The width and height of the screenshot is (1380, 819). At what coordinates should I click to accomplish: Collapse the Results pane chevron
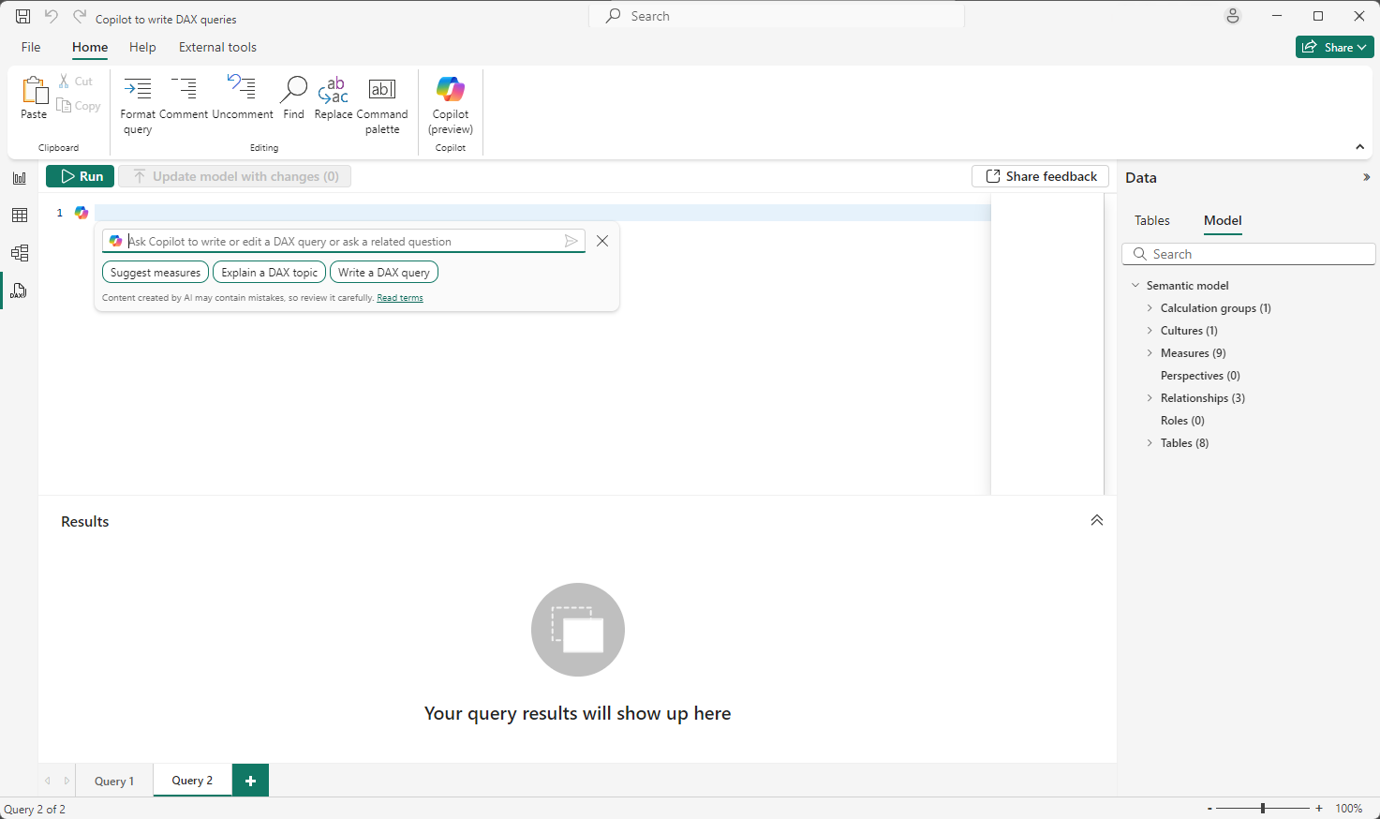(1096, 521)
